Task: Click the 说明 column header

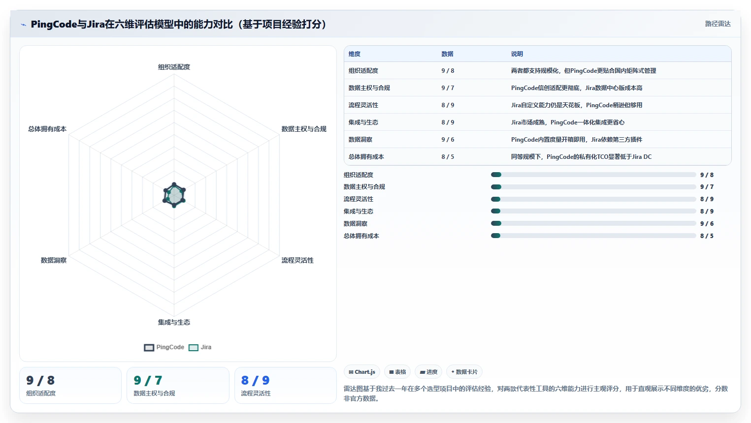Action: (x=517, y=54)
